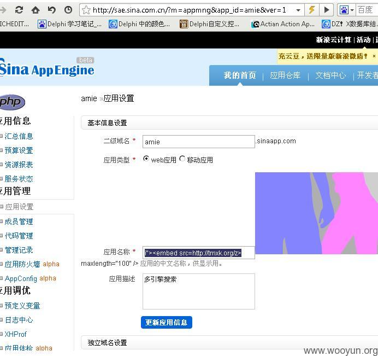Open 预定义变量 in sidebar

point(22,306)
